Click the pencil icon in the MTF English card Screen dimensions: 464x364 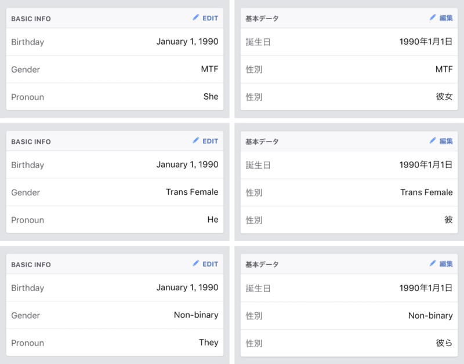(195, 17)
